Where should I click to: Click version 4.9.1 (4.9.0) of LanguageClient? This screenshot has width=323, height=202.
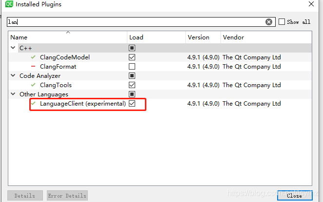[x=203, y=104]
